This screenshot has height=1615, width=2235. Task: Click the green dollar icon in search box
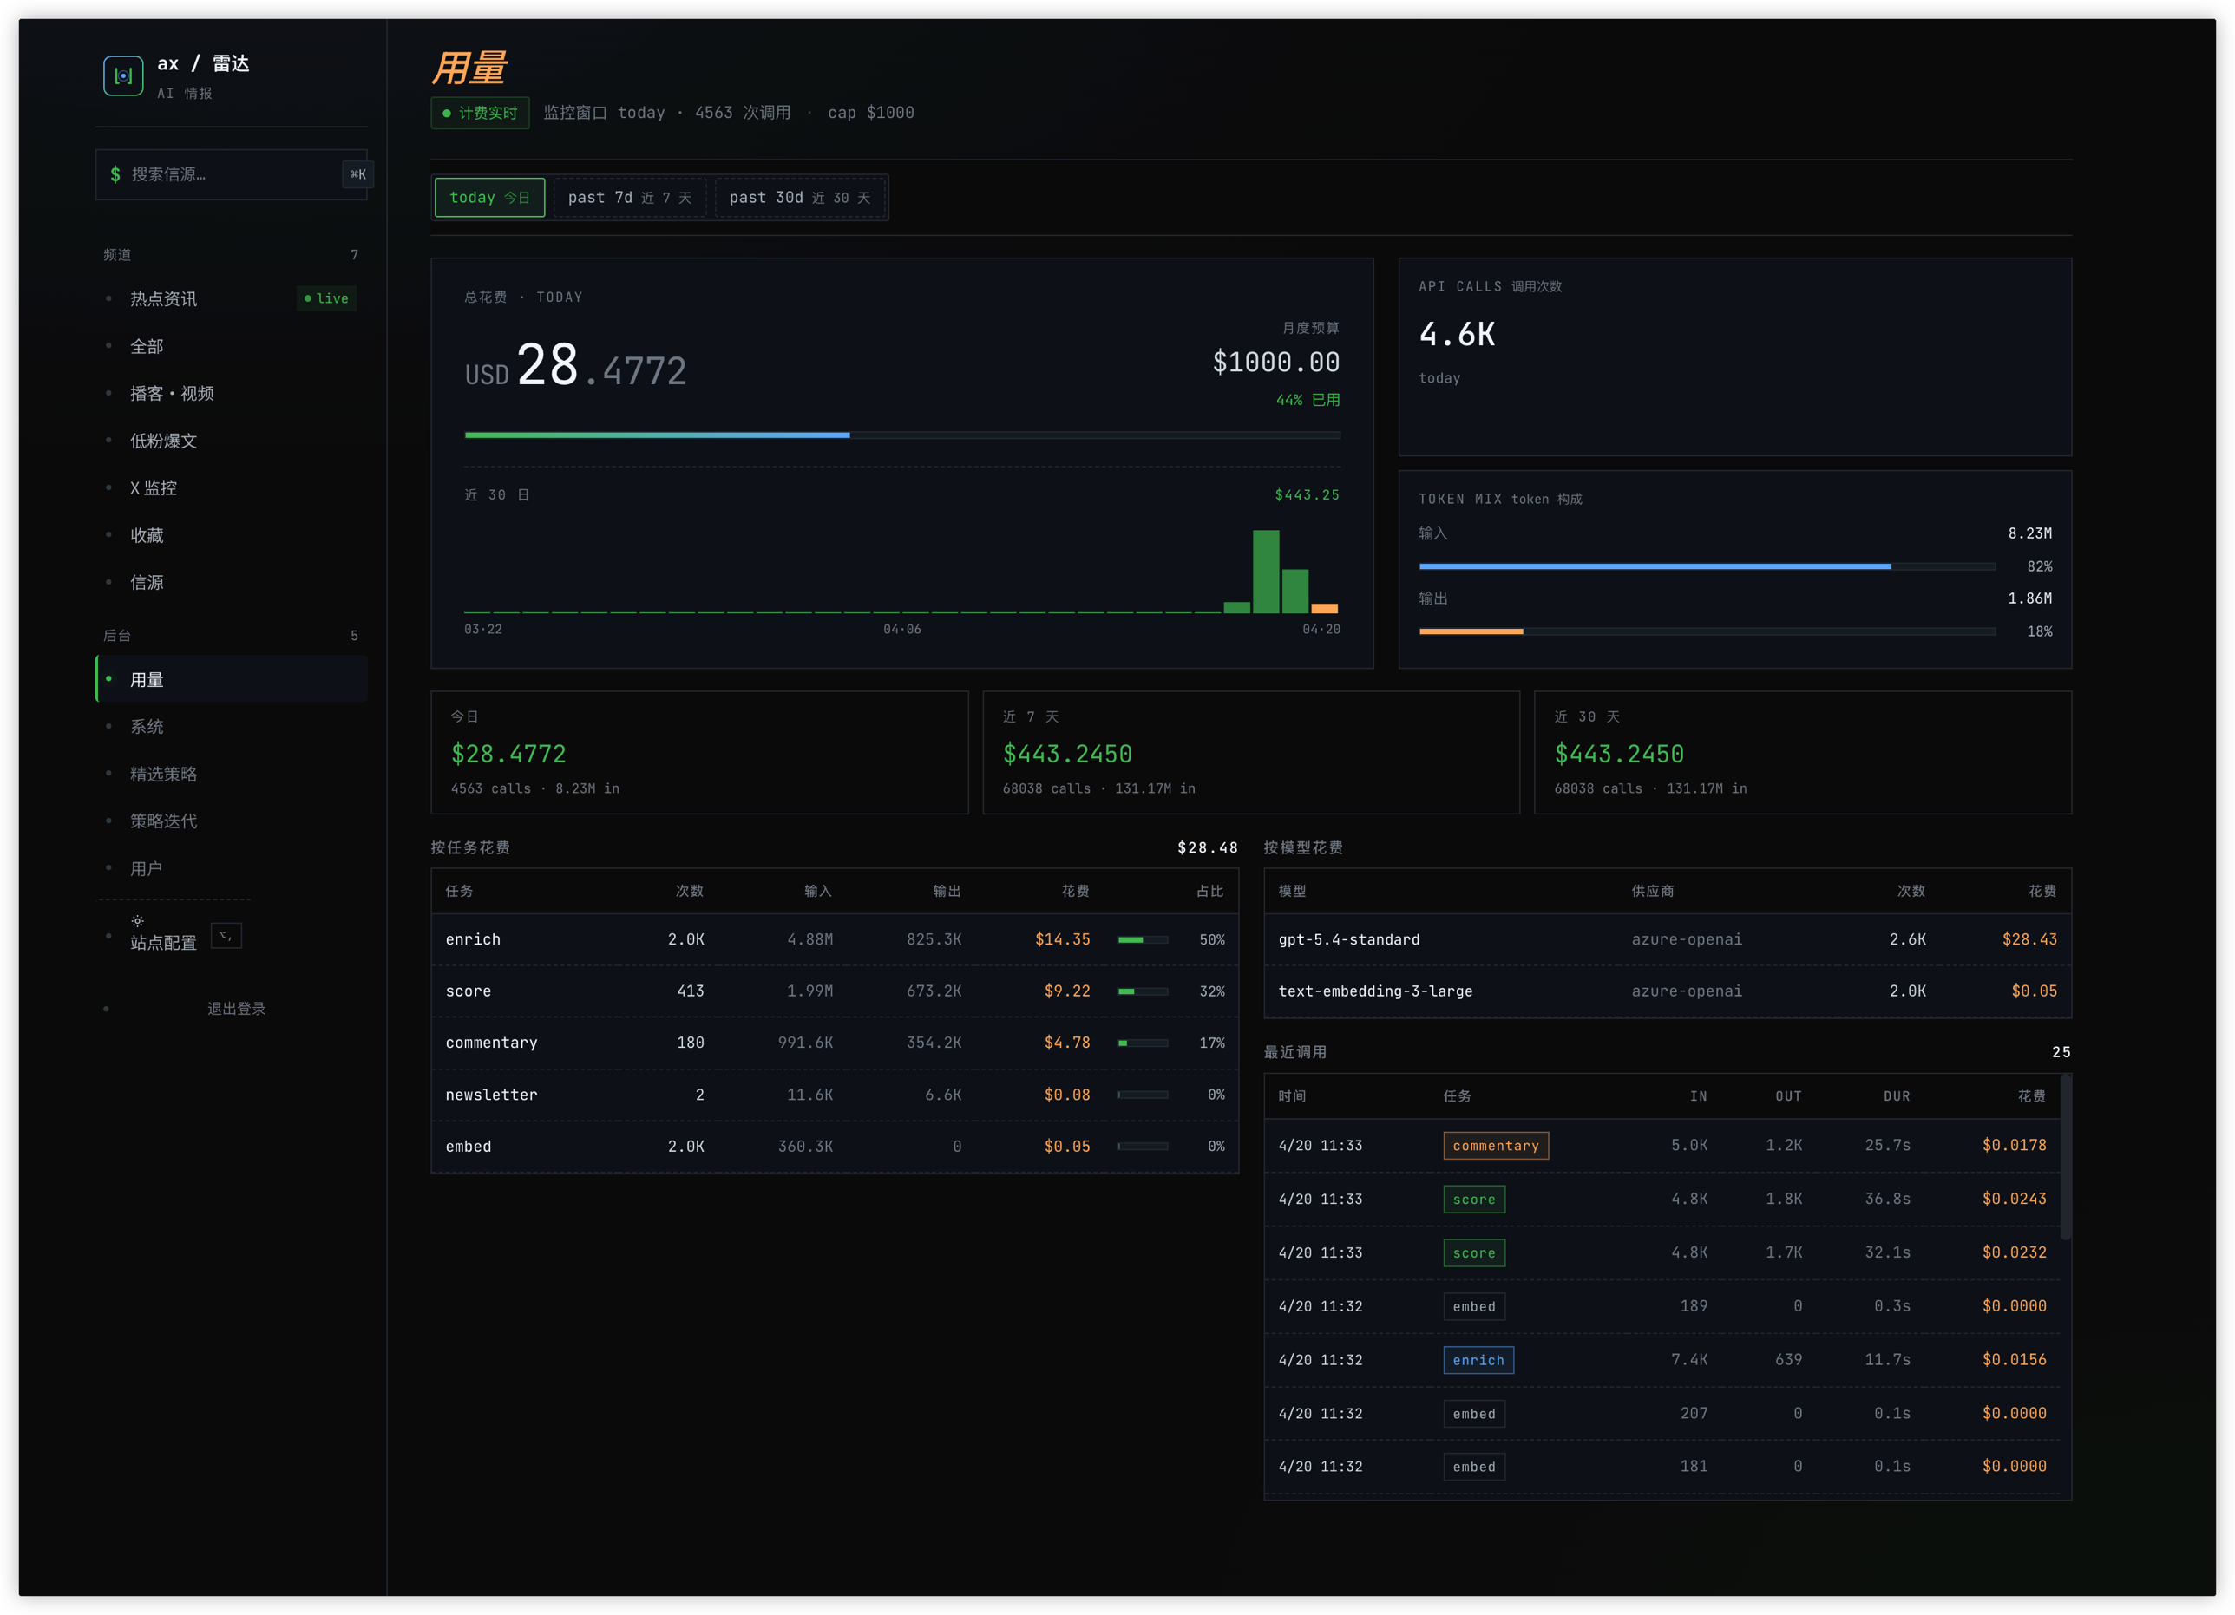tap(115, 174)
